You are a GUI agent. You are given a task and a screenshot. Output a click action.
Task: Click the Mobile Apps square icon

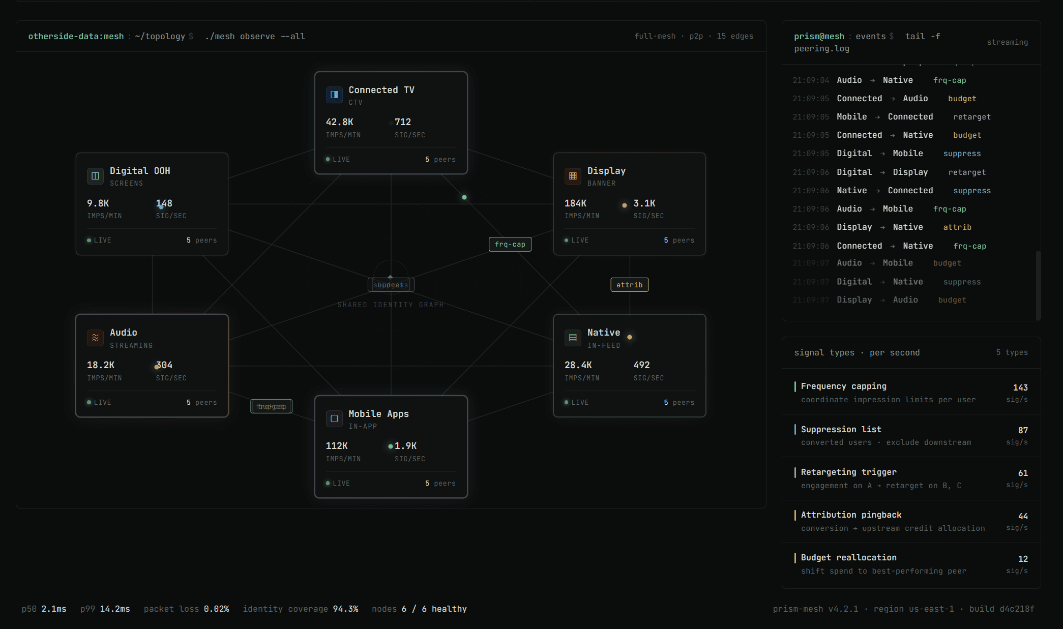(x=334, y=418)
